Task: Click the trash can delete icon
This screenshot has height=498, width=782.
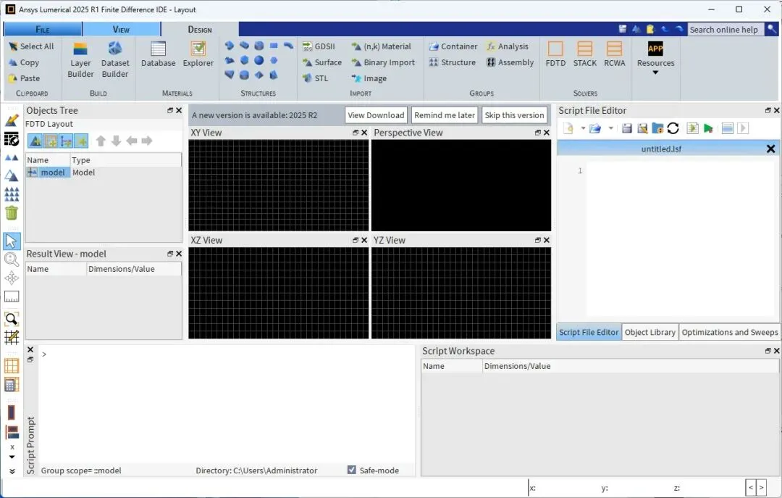Action: 12,213
